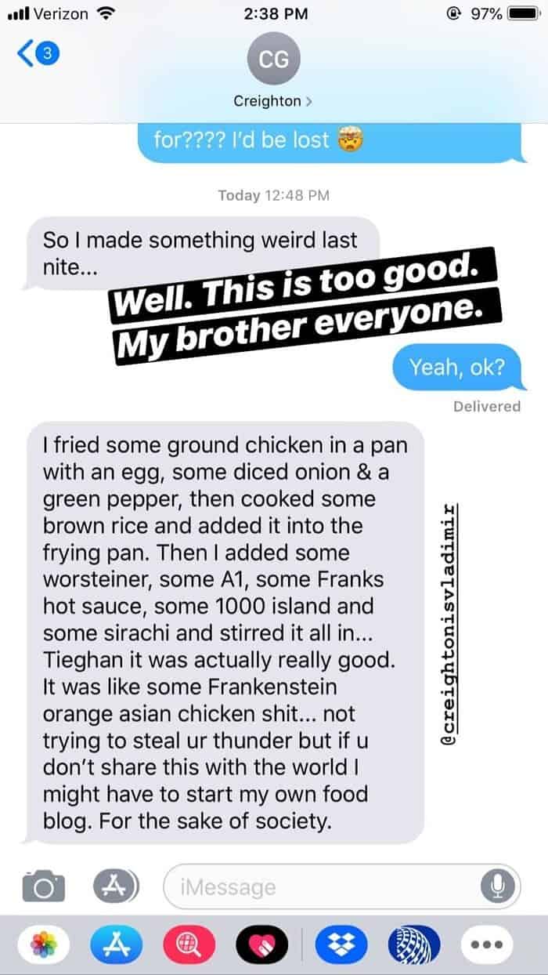Tap the "So I made something weird" message
This screenshot has height=975, width=548.
pyautogui.click(x=200, y=253)
